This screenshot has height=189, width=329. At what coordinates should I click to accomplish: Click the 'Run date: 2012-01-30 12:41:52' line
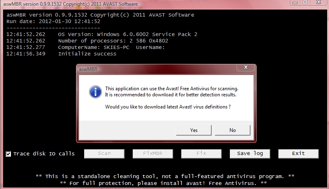coord(53,21)
